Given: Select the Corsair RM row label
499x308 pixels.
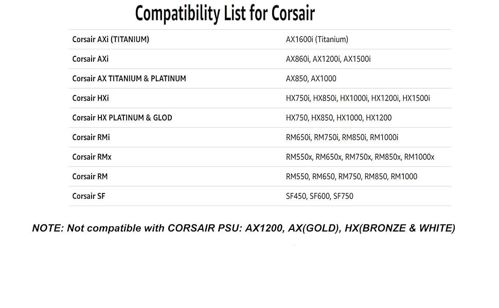Looking at the screenshot, I should tap(90, 176).
